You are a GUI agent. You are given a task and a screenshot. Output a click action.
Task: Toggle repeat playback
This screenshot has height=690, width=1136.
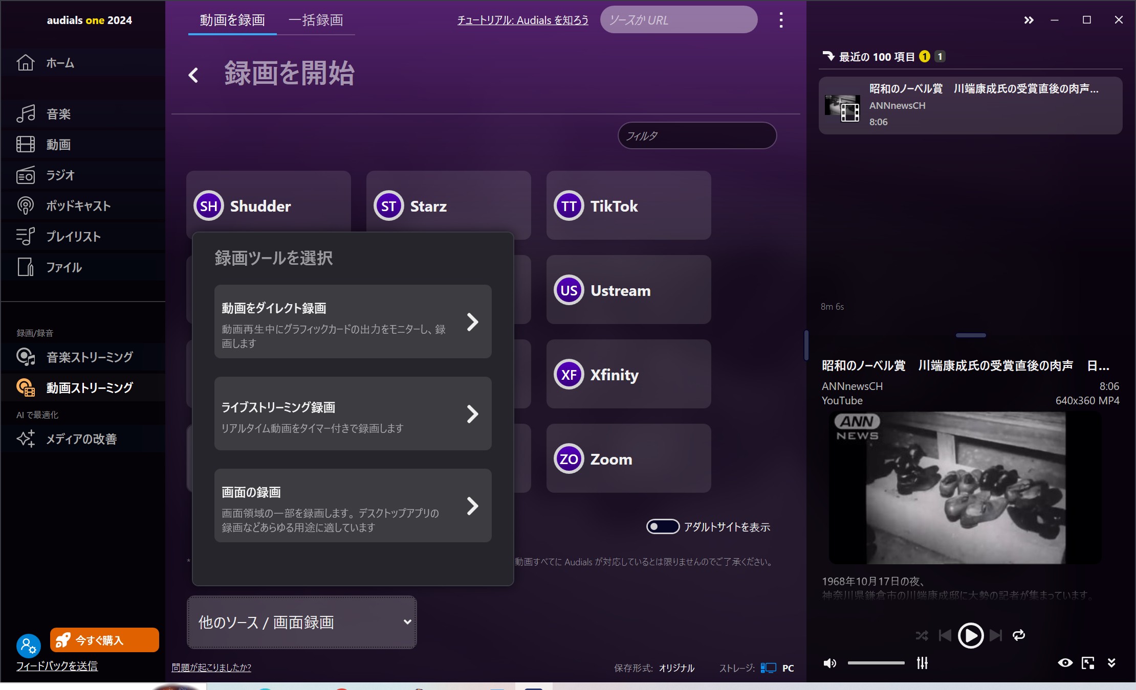[1019, 635]
